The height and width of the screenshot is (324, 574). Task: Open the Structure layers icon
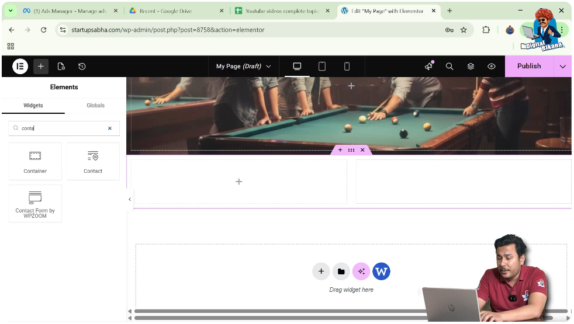(471, 67)
